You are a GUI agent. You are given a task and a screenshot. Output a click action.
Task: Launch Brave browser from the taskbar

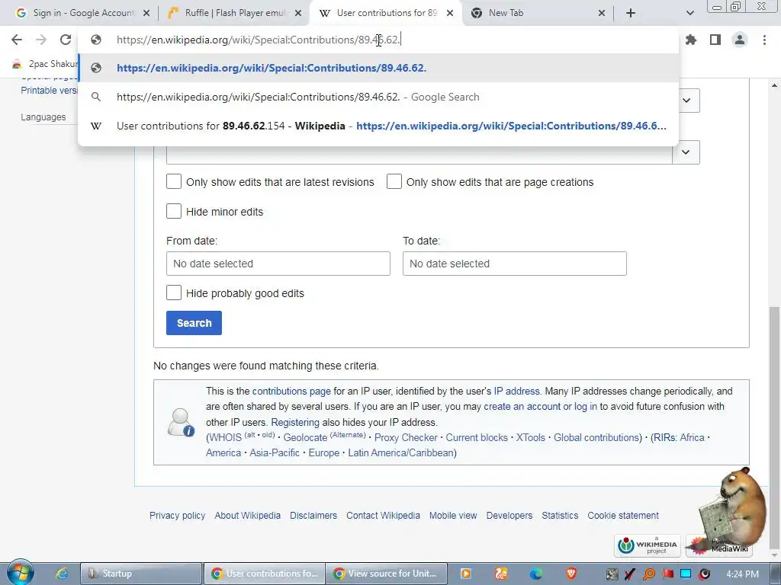pyautogui.click(x=570, y=574)
